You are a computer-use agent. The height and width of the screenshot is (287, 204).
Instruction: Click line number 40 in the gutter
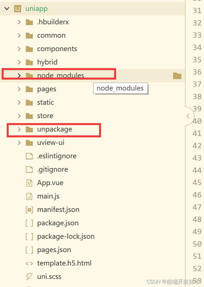pos(197,121)
